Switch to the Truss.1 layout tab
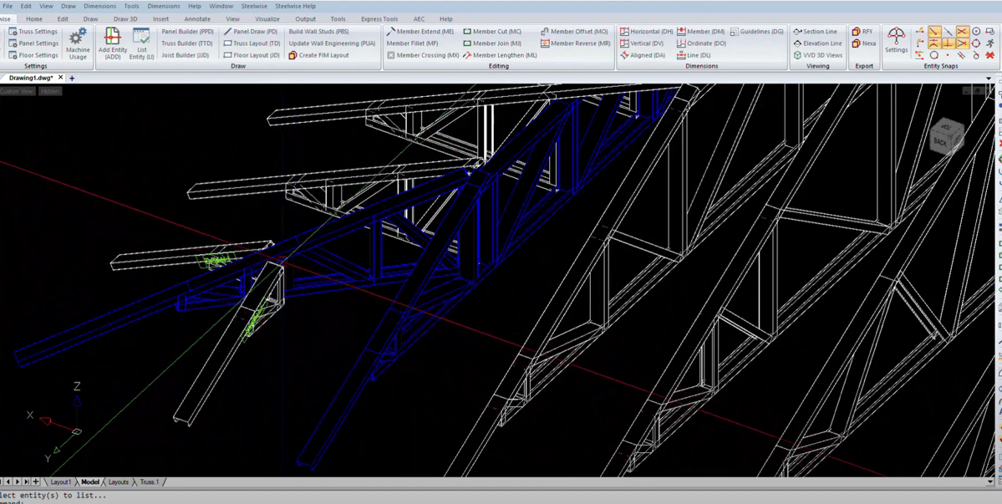The width and height of the screenshot is (1002, 504). 149,482
